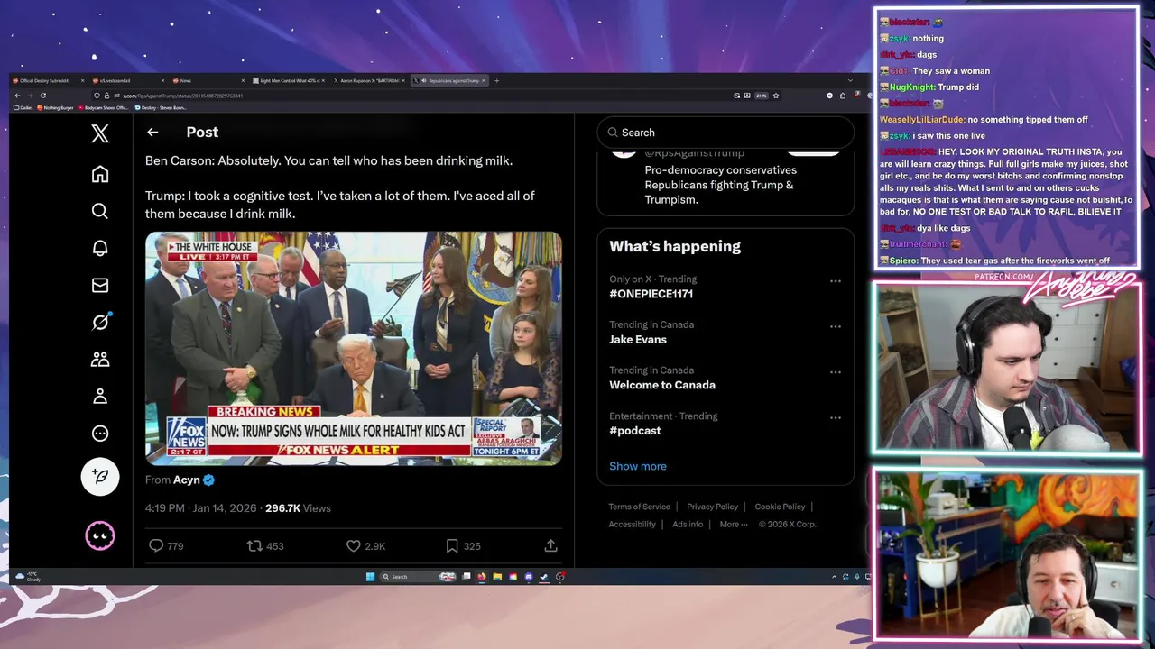
Task: Open the #ONEPIECE1171 trend
Action: click(x=651, y=294)
